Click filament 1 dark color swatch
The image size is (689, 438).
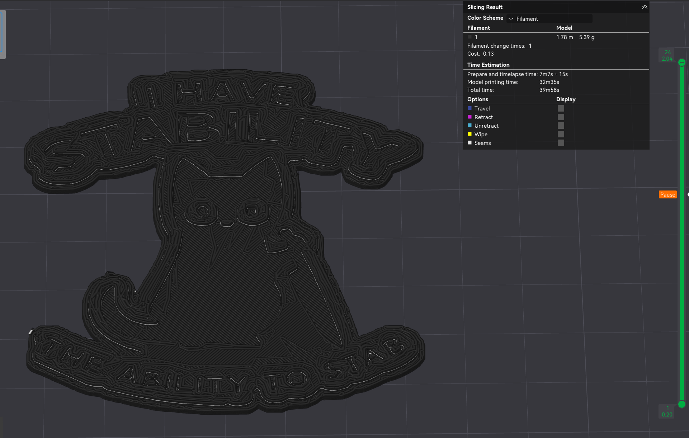point(469,37)
